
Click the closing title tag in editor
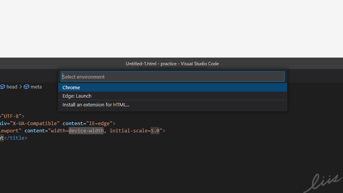(x=16, y=138)
